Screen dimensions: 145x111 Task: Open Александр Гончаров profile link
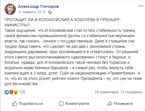click(x=38, y=6)
